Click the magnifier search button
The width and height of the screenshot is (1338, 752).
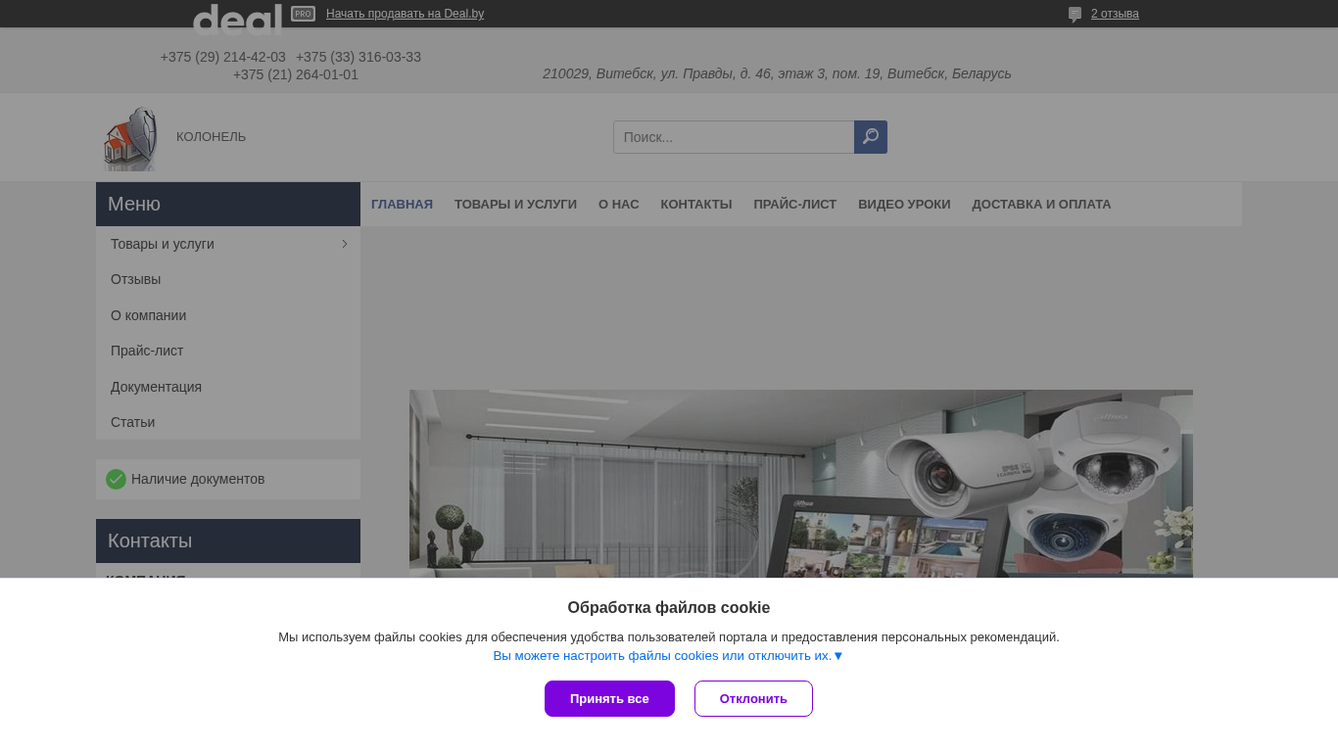coord(871,137)
